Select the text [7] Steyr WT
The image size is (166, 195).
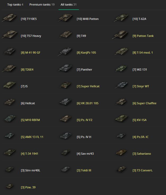[x=141, y=86]
